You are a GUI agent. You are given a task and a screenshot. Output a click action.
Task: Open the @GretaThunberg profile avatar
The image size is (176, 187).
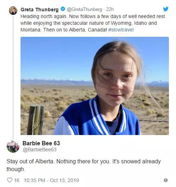(13, 11)
